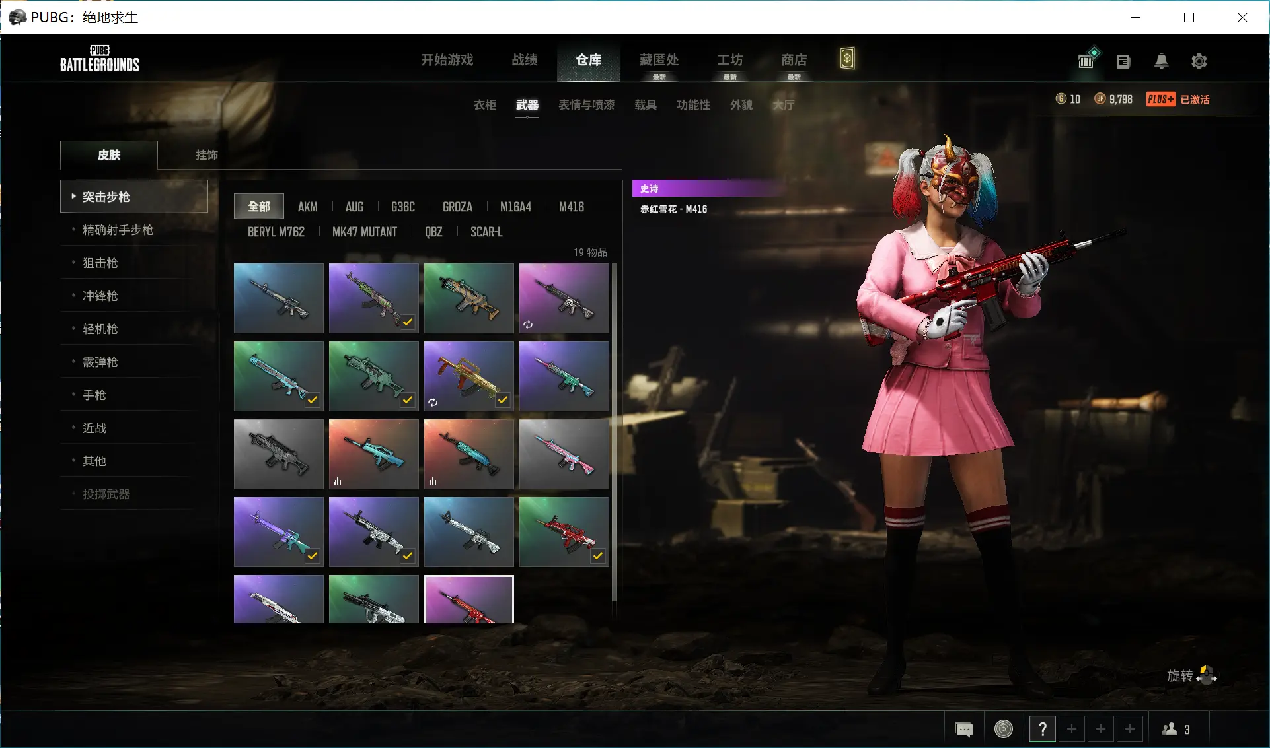Viewport: 1270px width, 748px height.
Task: Expand the 轻机枪 category
Action: pos(134,328)
